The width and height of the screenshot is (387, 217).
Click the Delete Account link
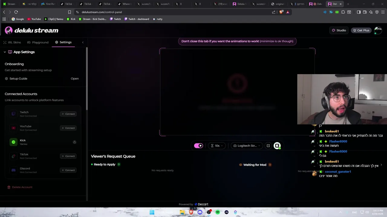20,187
